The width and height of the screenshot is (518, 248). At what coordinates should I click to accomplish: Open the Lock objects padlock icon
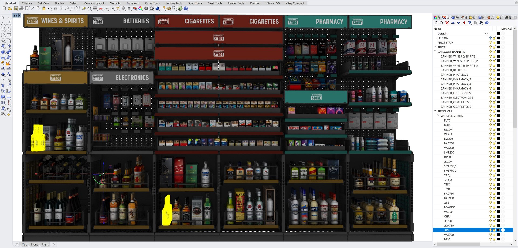tap(129, 9)
